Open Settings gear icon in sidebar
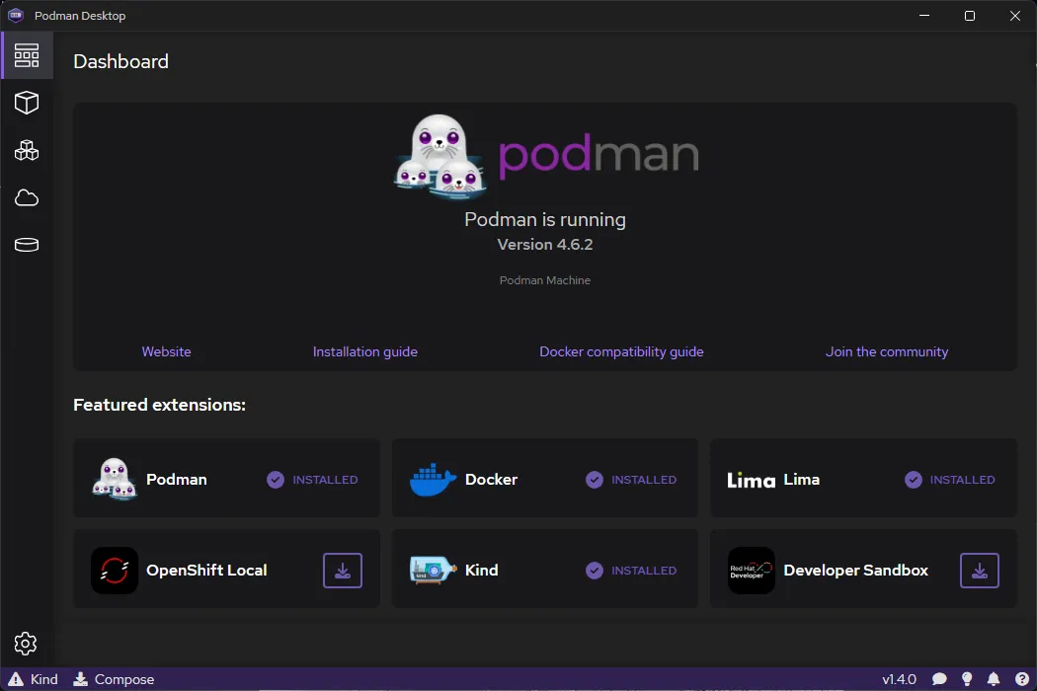 pos(26,643)
